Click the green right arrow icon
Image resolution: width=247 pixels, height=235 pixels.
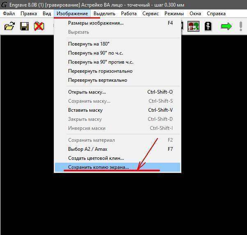pos(226,27)
